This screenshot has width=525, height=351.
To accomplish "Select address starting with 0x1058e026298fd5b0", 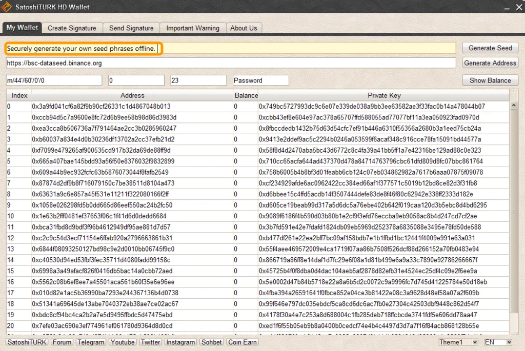I will tap(102, 205).
